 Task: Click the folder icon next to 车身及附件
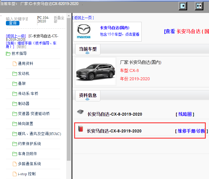[x=15, y=154]
